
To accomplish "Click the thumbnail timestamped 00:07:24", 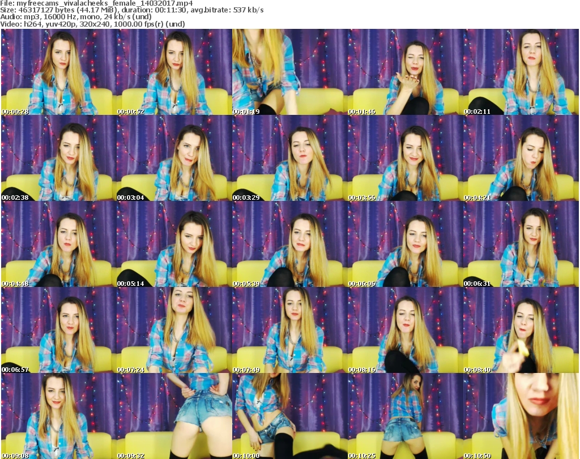I will click(174, 330).
